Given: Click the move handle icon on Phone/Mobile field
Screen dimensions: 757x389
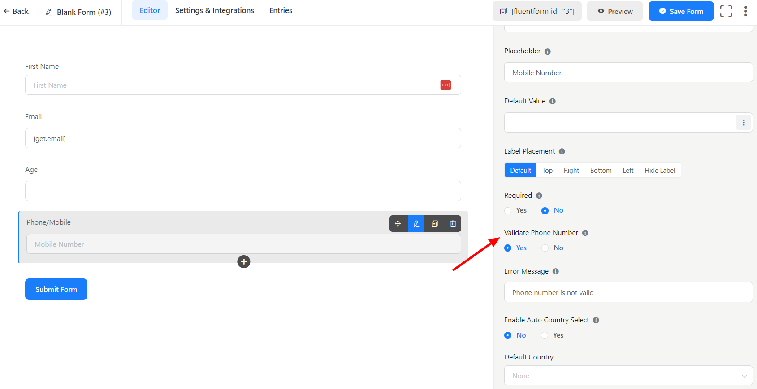Looking at the screenshot, I should [x=398, y=224].
